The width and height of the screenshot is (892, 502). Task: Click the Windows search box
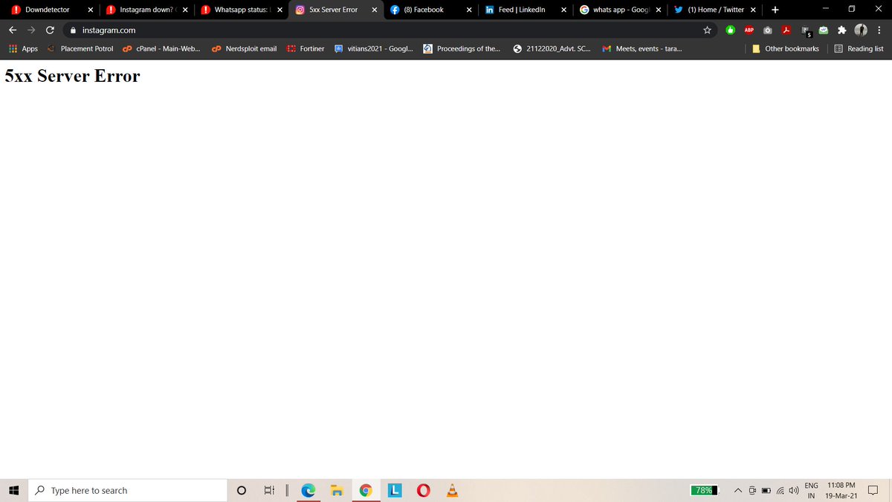(x=126, y=490)
